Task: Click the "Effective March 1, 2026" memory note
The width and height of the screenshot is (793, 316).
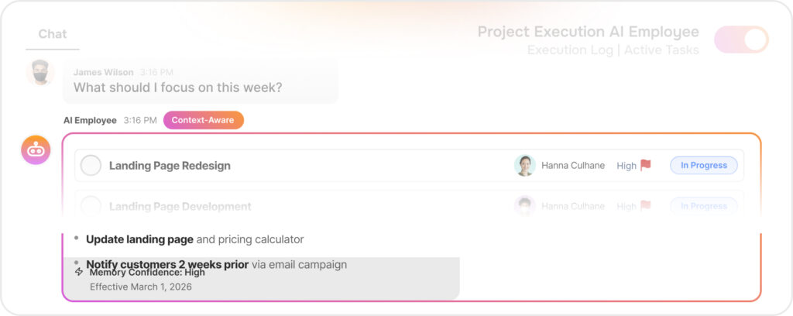Action: pos(141,287)
